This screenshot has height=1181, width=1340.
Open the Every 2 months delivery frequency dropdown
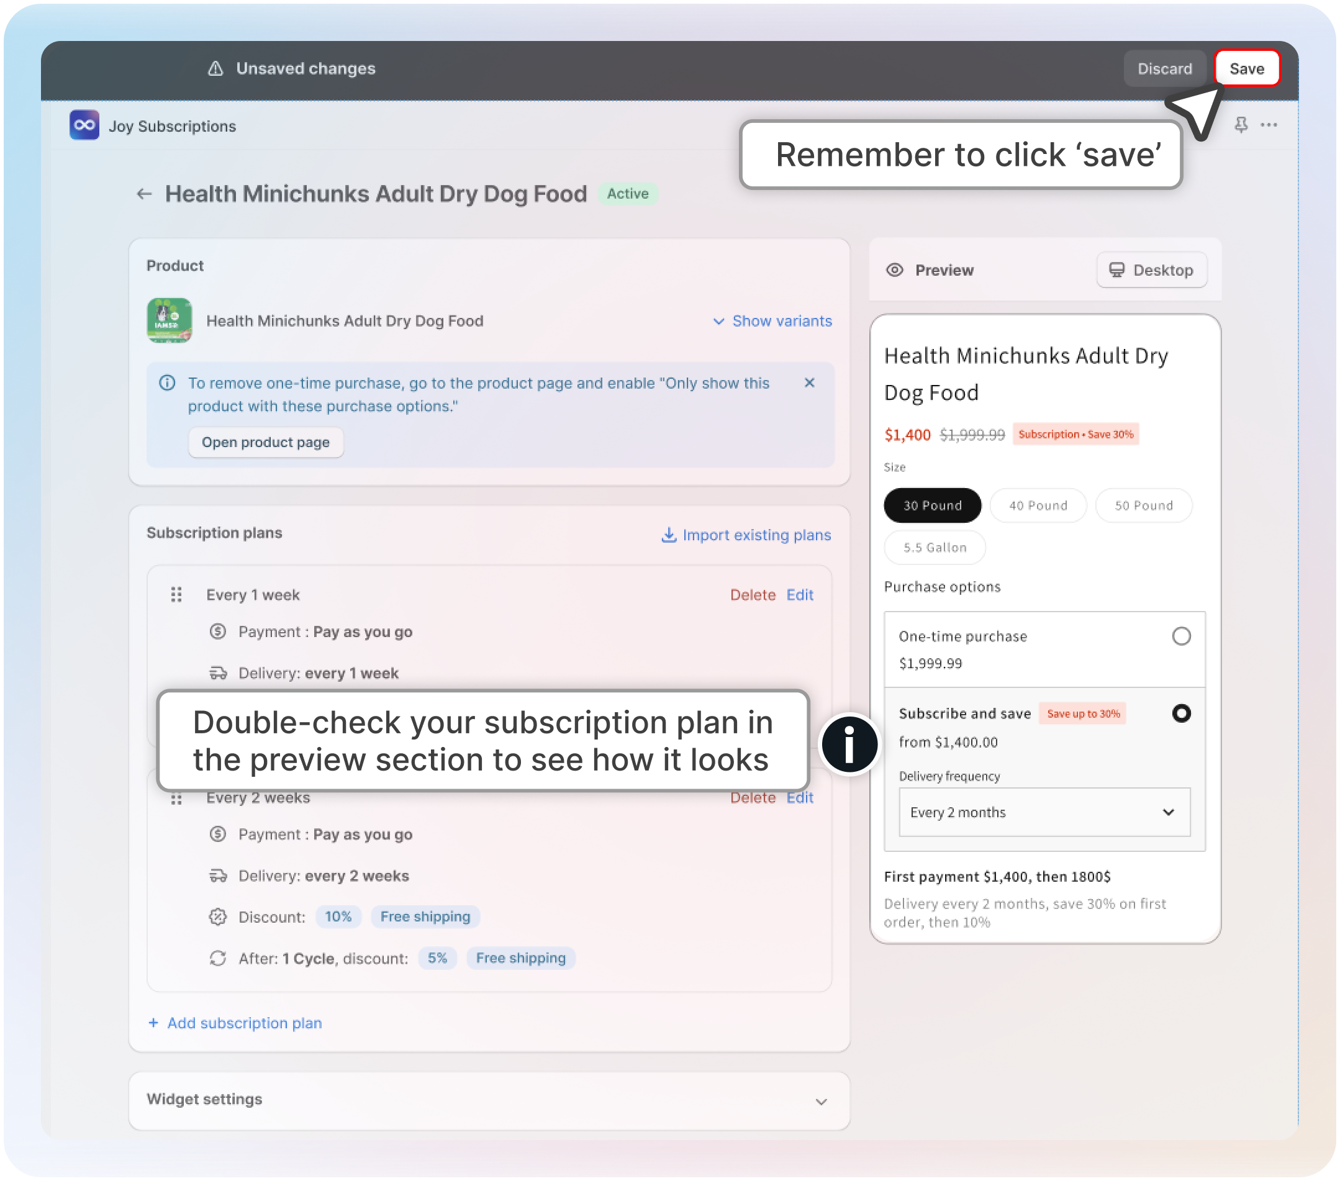click(1044, 812)
